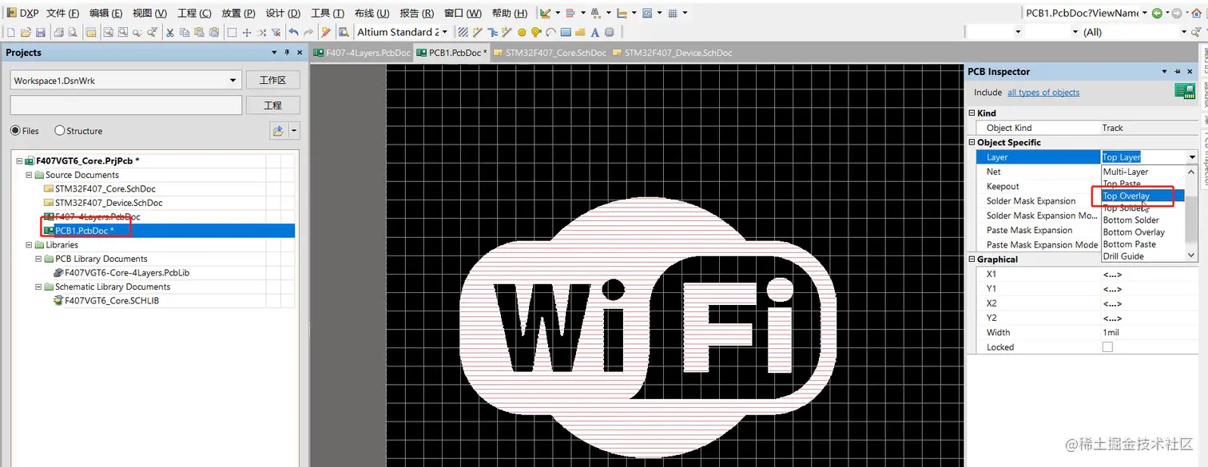
Task: Click the Print icon in toolbar
Action: 58,32
